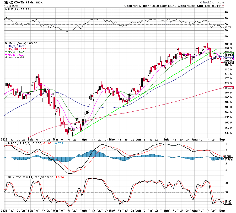236x213 pixels.
Task: Click the green line swatch for MA(20)
Action: click(x=6, y=52)
